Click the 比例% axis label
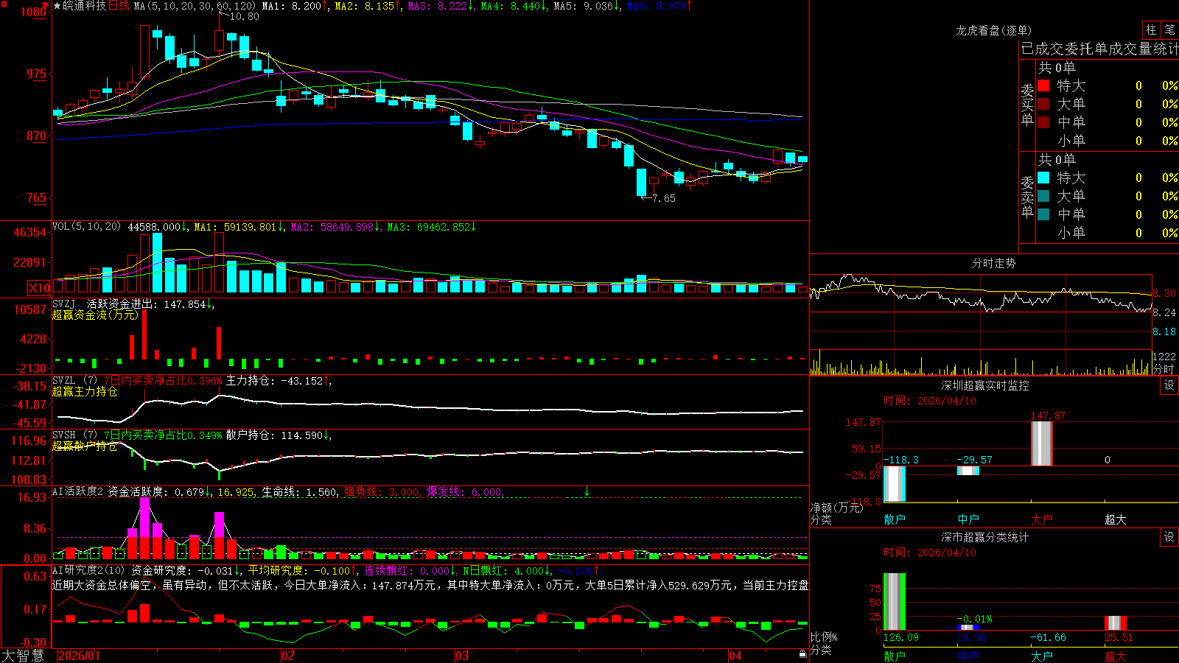 point(824,636)
